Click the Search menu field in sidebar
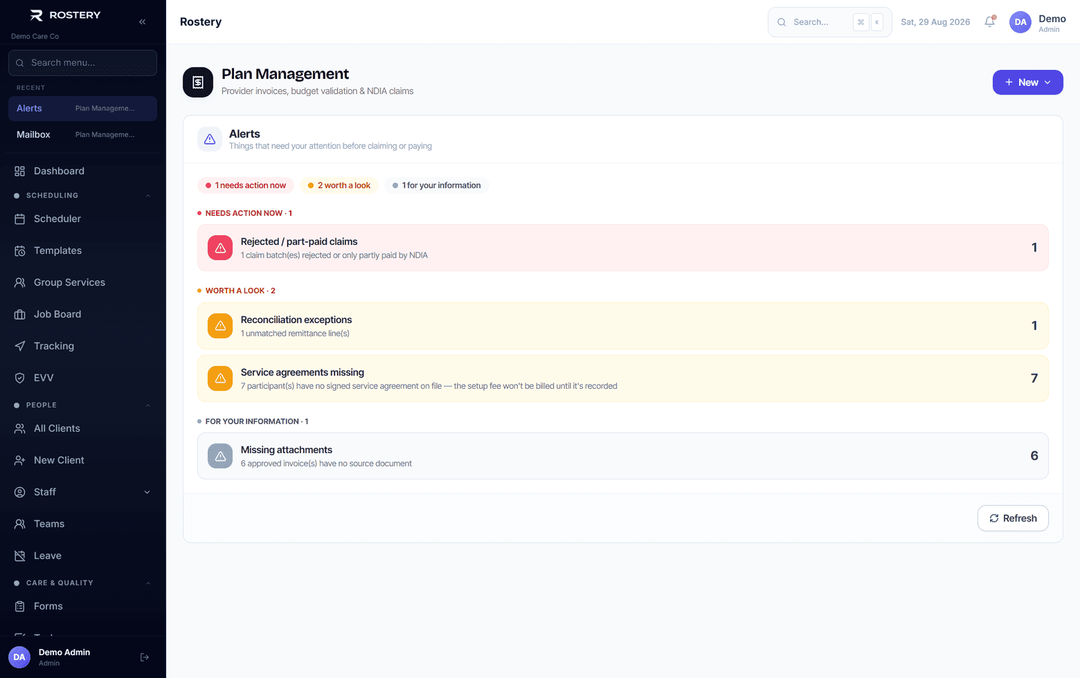This screenshot has height=678, width=1080. tap(82, 63)
